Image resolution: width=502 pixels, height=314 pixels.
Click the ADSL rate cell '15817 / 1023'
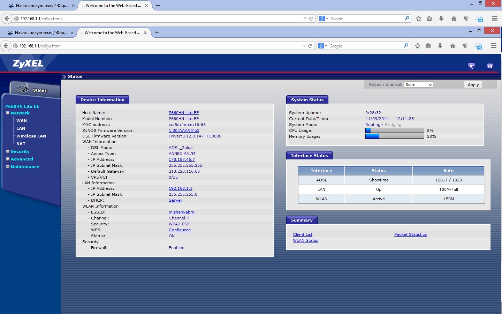(x=448, y=180)
